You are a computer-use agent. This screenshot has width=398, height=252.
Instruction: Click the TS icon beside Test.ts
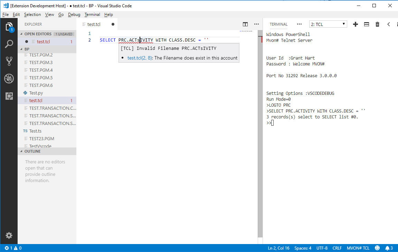tap(25, 131)
